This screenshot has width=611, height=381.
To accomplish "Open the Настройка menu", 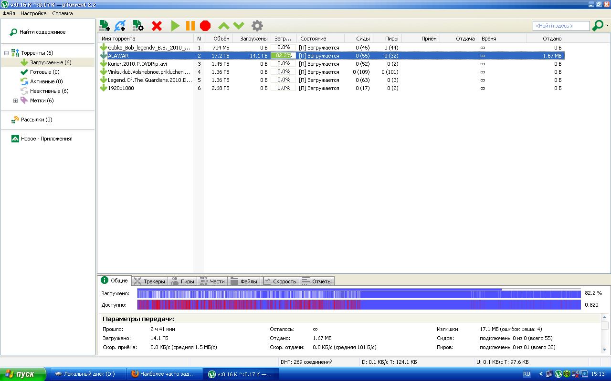I will coord(33,13).
